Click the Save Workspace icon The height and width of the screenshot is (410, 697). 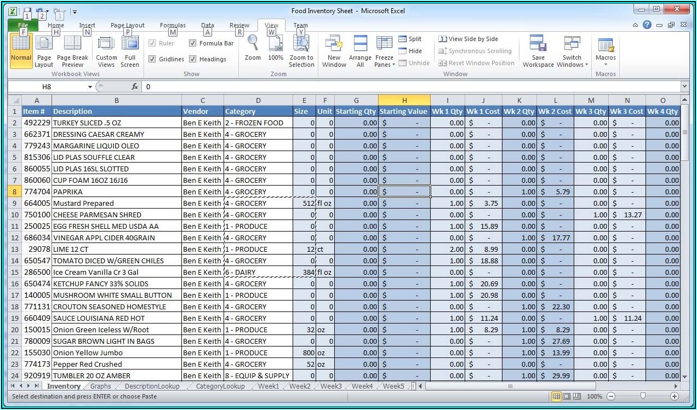(538, 44)
